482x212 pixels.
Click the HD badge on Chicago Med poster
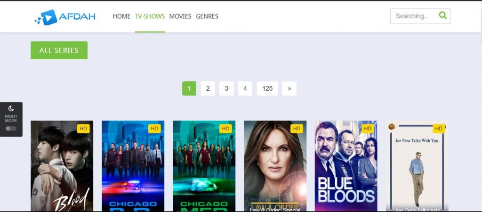click(225, 128)
